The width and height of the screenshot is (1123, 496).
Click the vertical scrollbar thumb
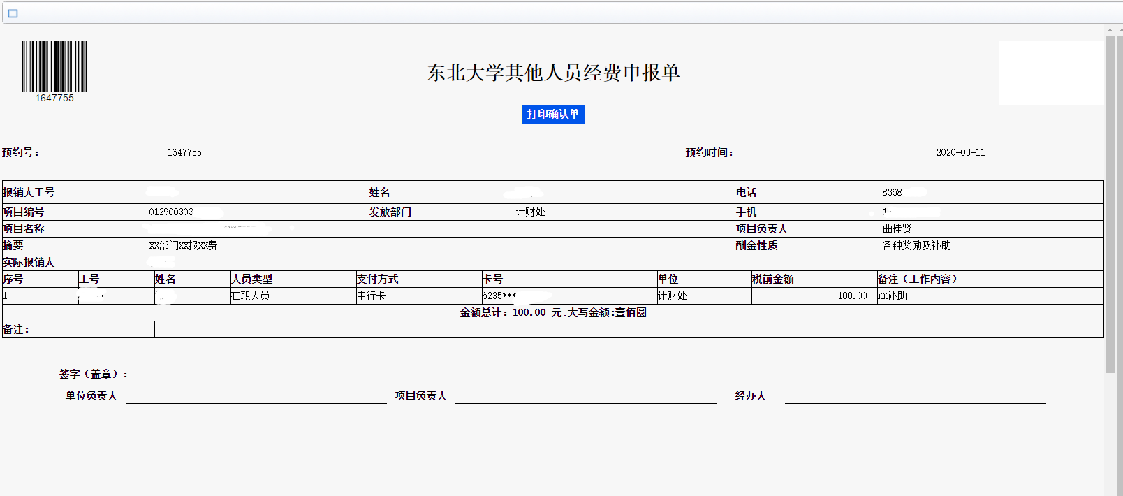click(1110, 203)
